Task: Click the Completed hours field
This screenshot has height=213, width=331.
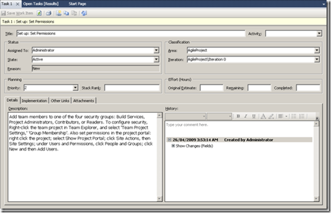Action: click(308, 88)
